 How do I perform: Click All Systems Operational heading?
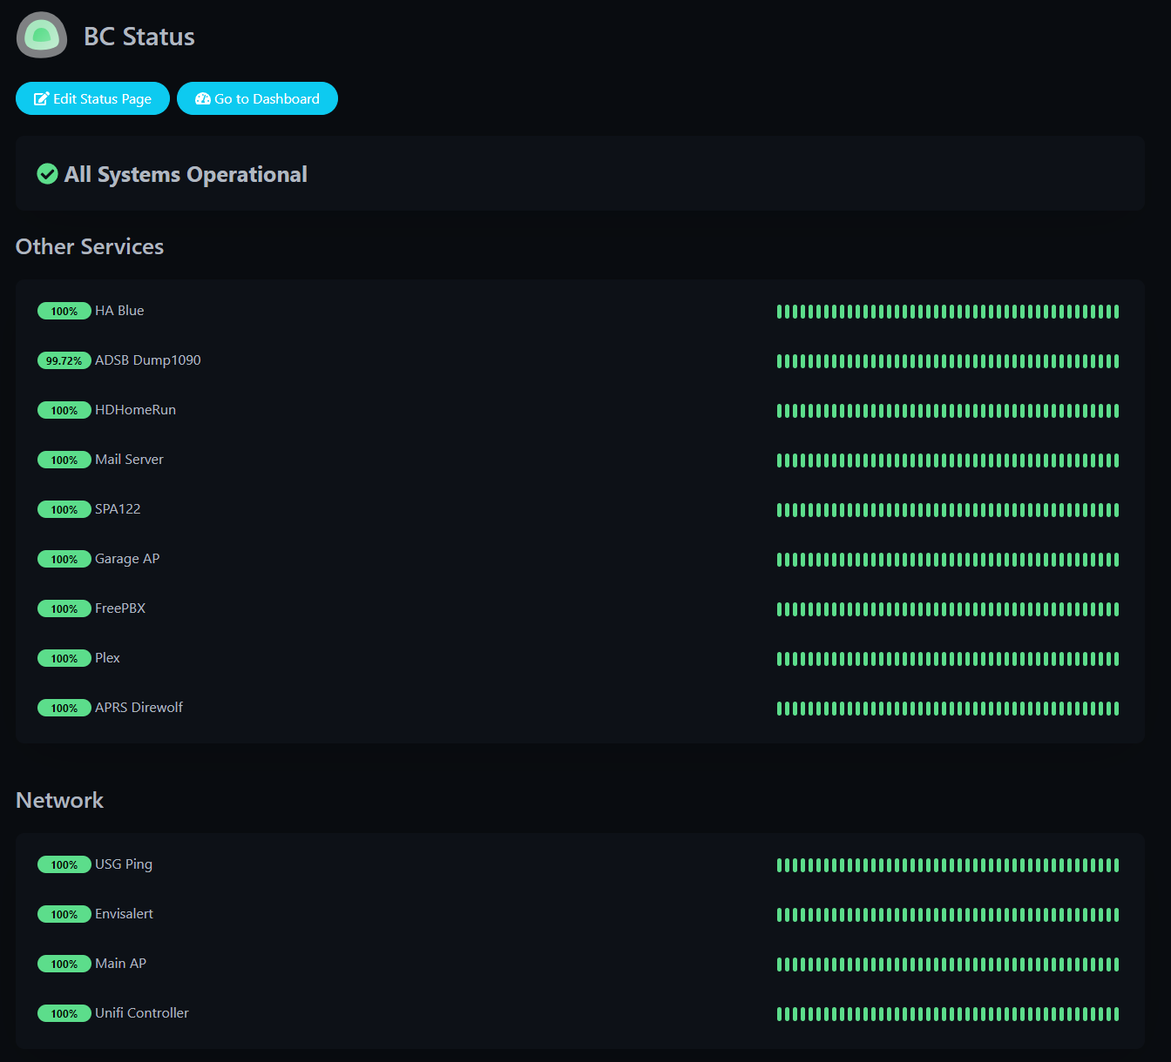point(186,174)
